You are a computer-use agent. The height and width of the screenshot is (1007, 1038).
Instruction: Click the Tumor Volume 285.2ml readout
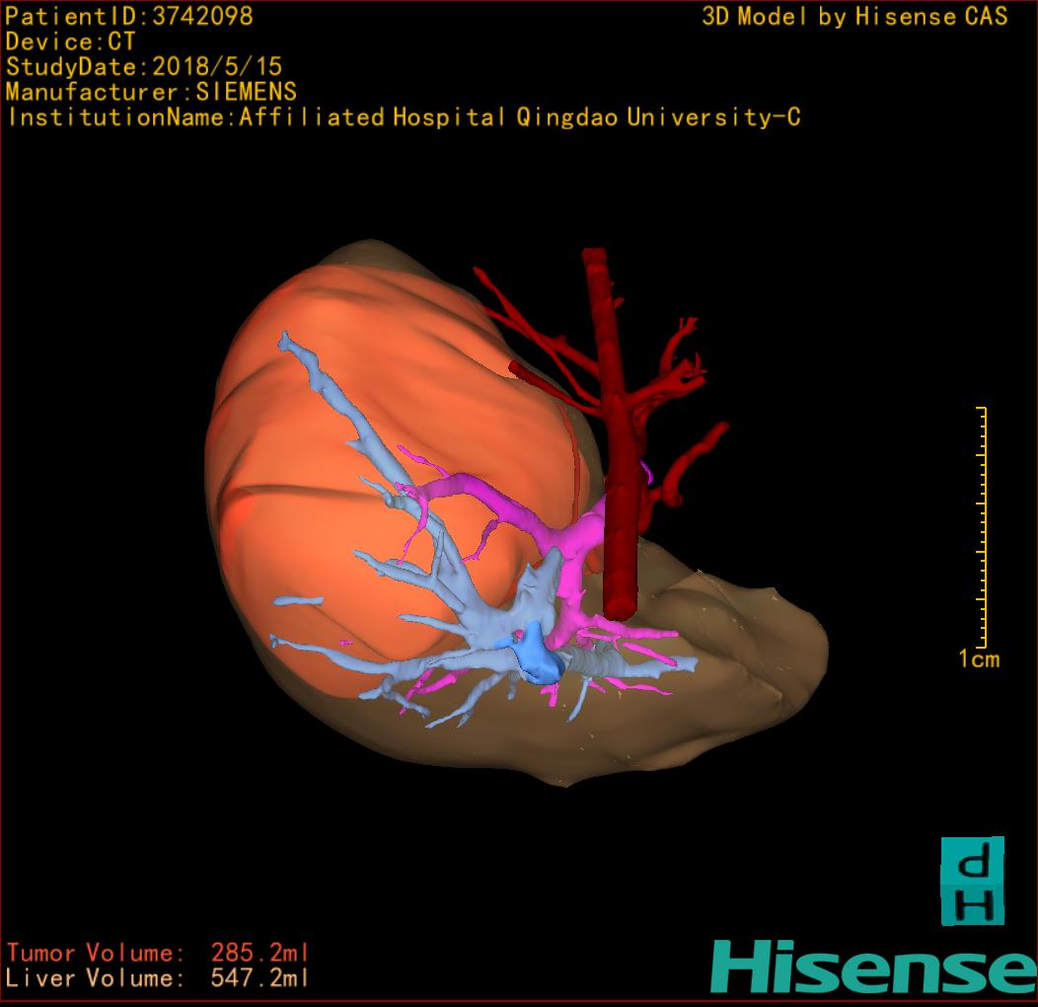158,953
